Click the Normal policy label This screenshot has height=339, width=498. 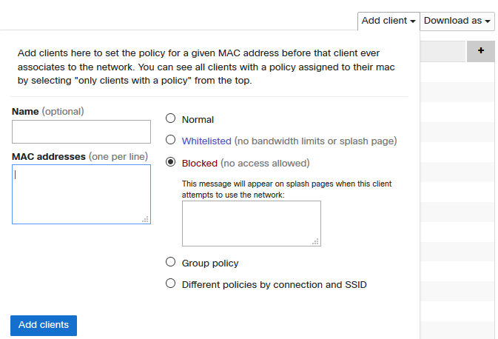point(198,119)
